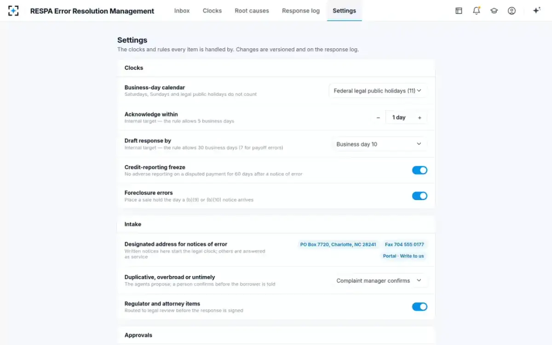Click Regulator and attorney items label
Screen dimensions: 552x345
click(162, 304)
